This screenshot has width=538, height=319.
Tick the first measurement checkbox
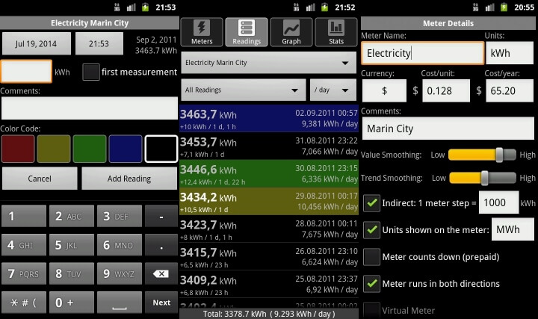[91, 72]
